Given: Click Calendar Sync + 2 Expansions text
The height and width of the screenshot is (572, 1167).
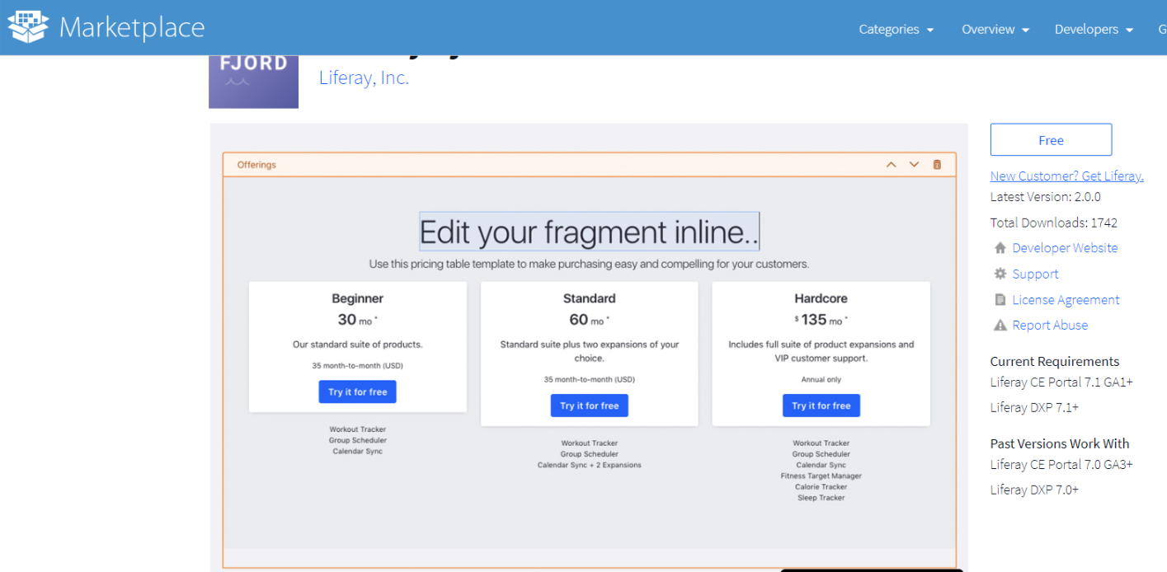Looking at the screenshot, I should 590,465.
